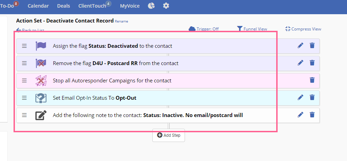Viewport: 347px width, 161px height.
Task: Edit the Set Email Opt-In Status step
Action: pos(300,97)
